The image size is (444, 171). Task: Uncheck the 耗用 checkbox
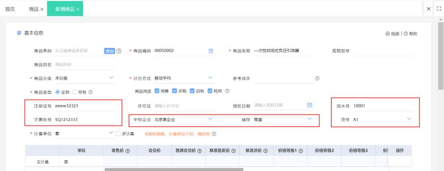coord(210,91)
